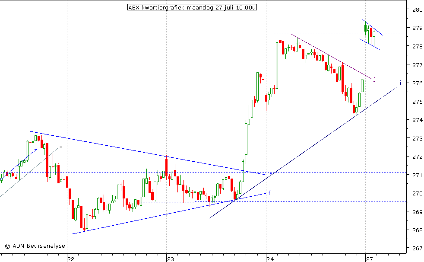Select the price label 270 on the axis

tap(417, 193)
